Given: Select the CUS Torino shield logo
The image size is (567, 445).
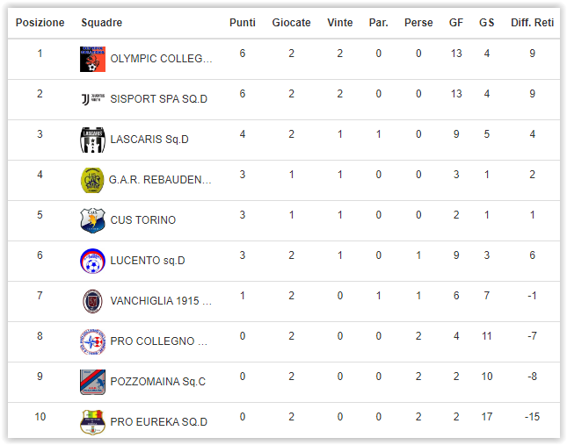Looking at the screenshot, I should pos(92,220).
